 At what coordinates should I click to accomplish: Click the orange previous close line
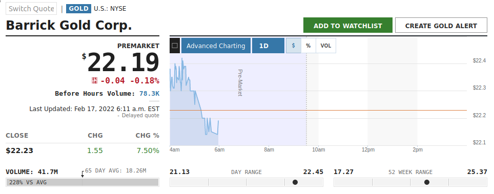tap(318, 110)
